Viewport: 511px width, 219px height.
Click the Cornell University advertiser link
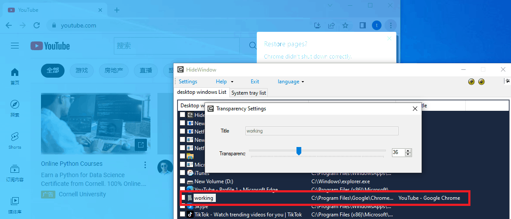pyautogui.click(x=82, y=194)
